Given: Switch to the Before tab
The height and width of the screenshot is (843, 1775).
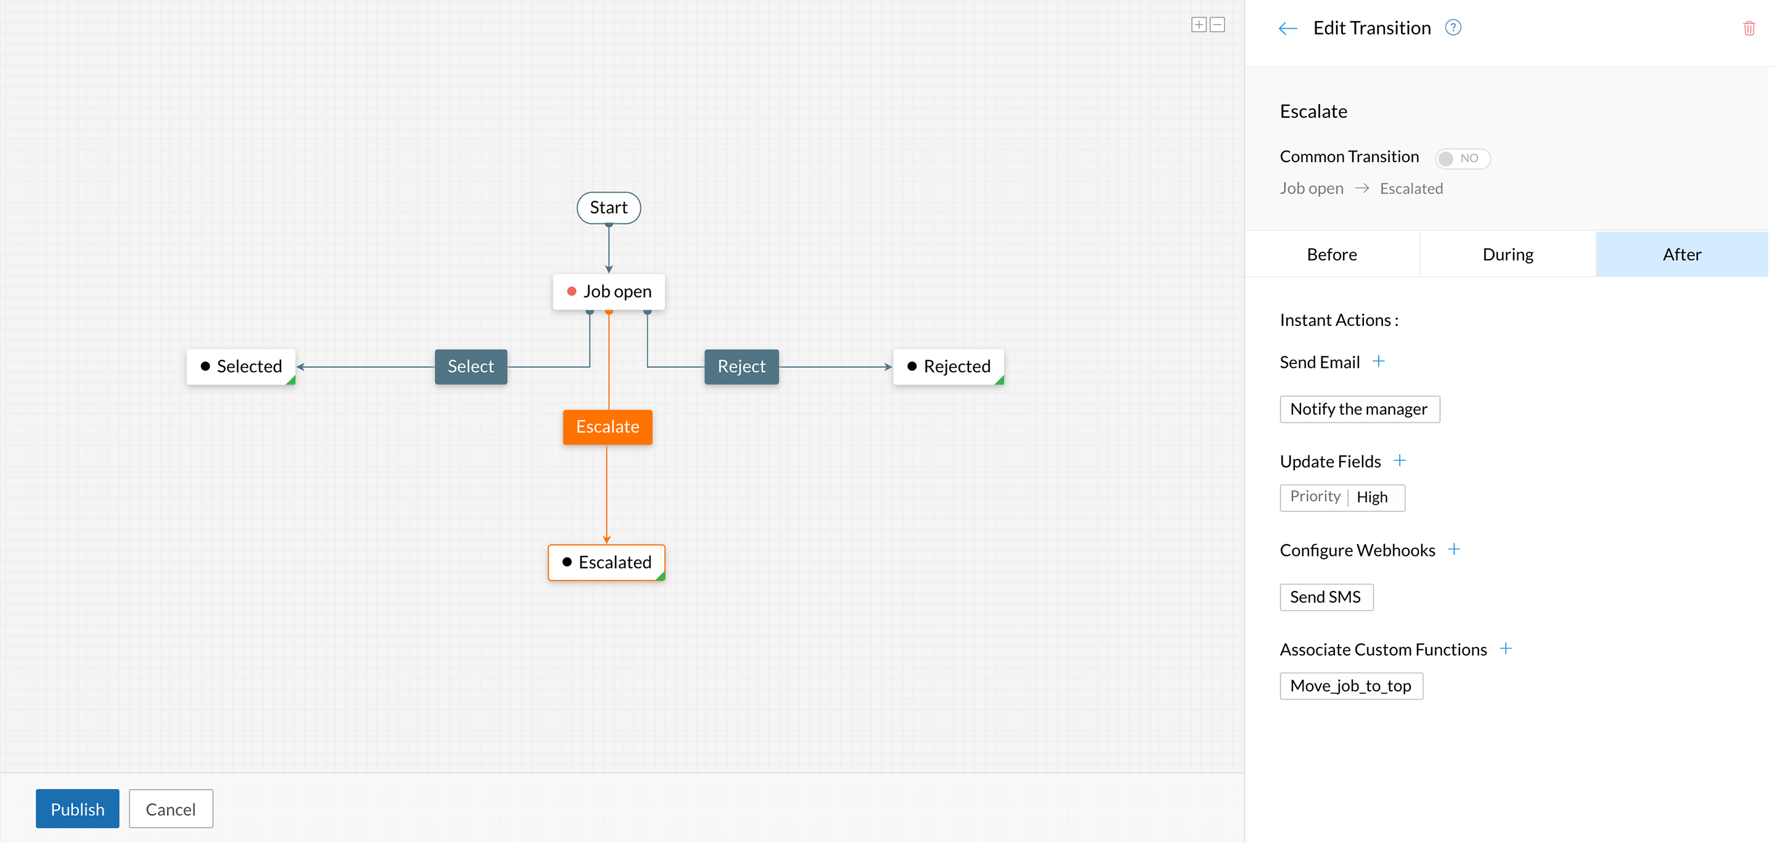Looking at the screenshot, I should click(x=1331, y=255).
